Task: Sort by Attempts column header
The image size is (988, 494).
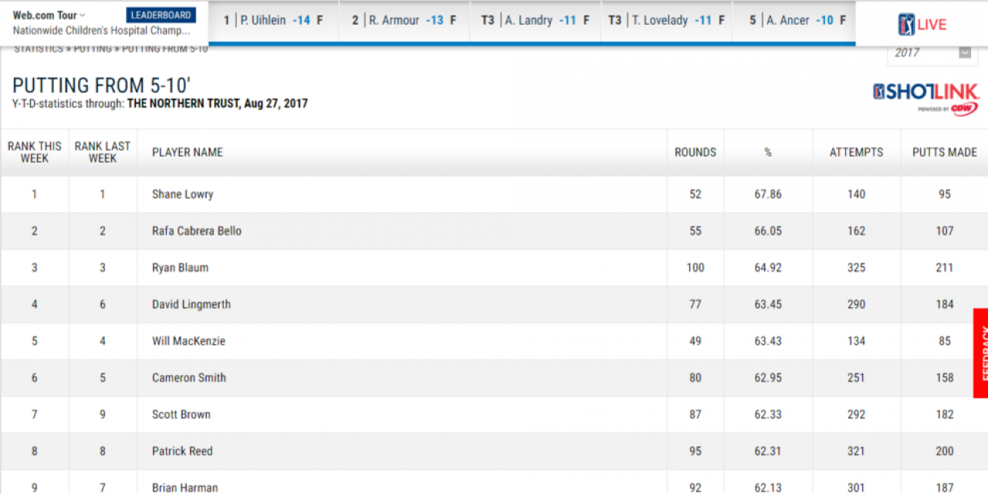Action: coord(856,152)
